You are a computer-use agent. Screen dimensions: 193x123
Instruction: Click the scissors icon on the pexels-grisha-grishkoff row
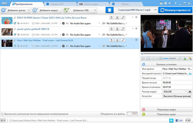[117, 29]
